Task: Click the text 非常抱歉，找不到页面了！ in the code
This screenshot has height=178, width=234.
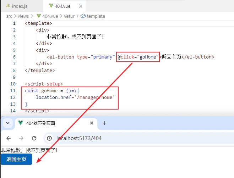Action: pyautogui.click(x=76, y=37)
